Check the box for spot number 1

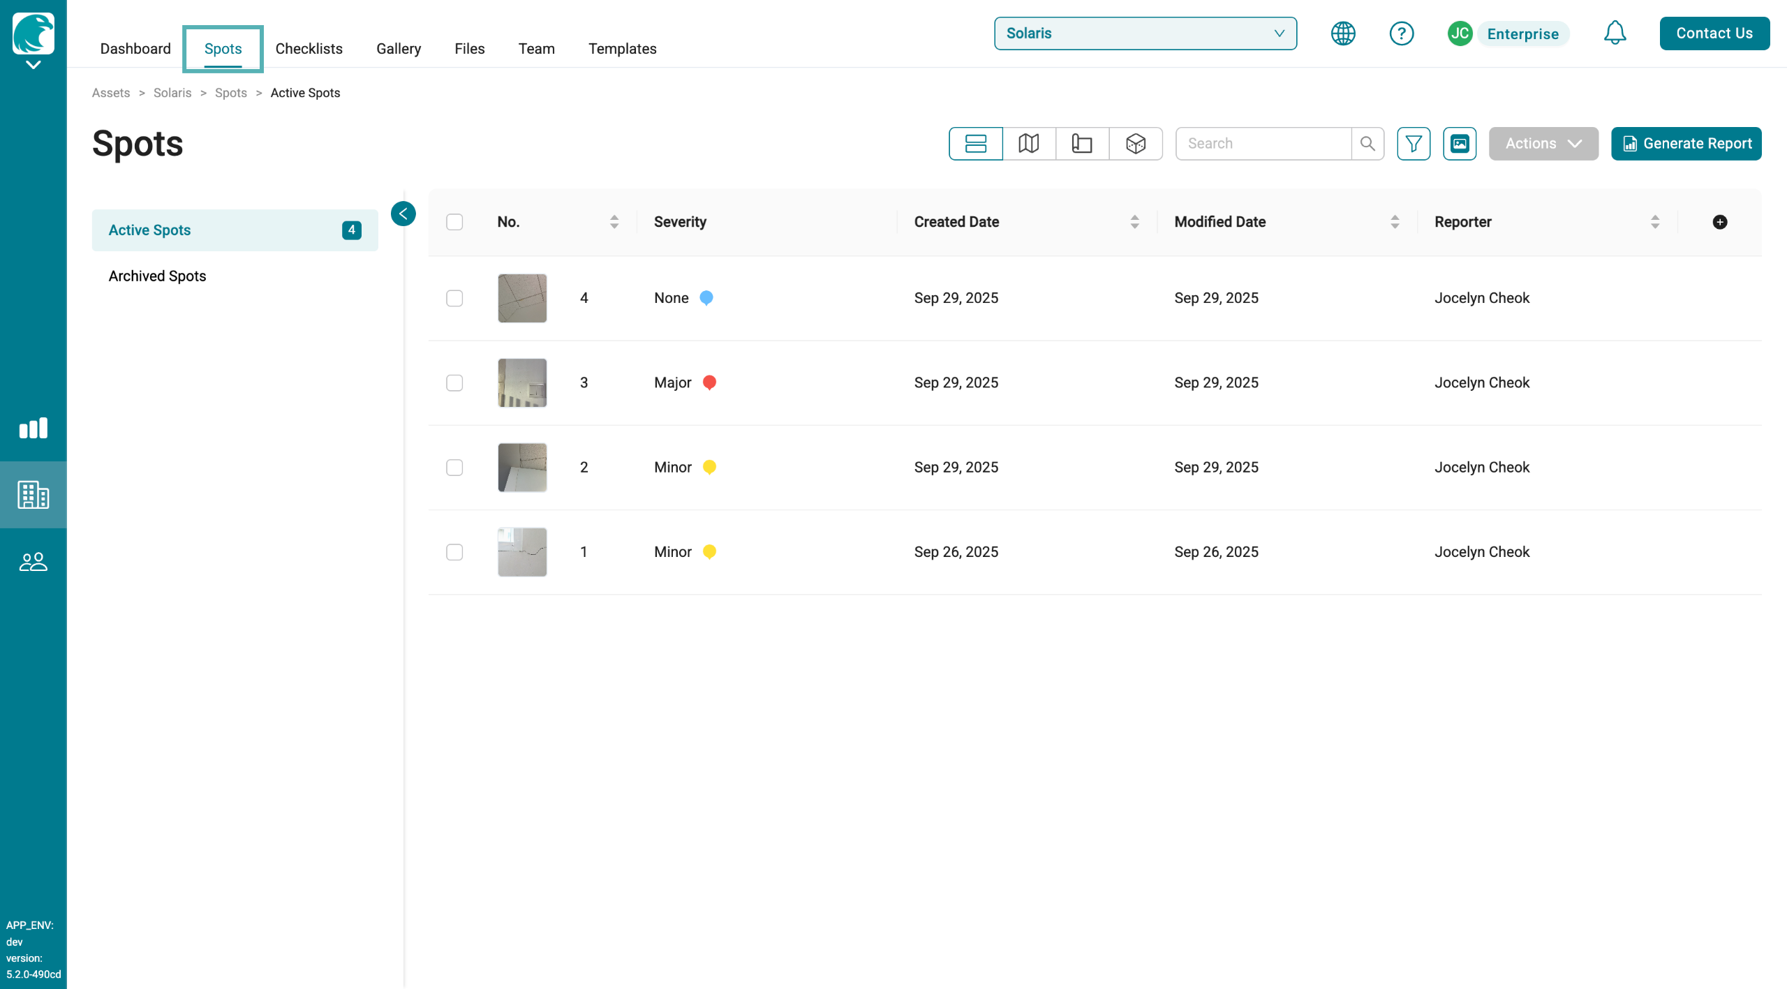point(454,552)
